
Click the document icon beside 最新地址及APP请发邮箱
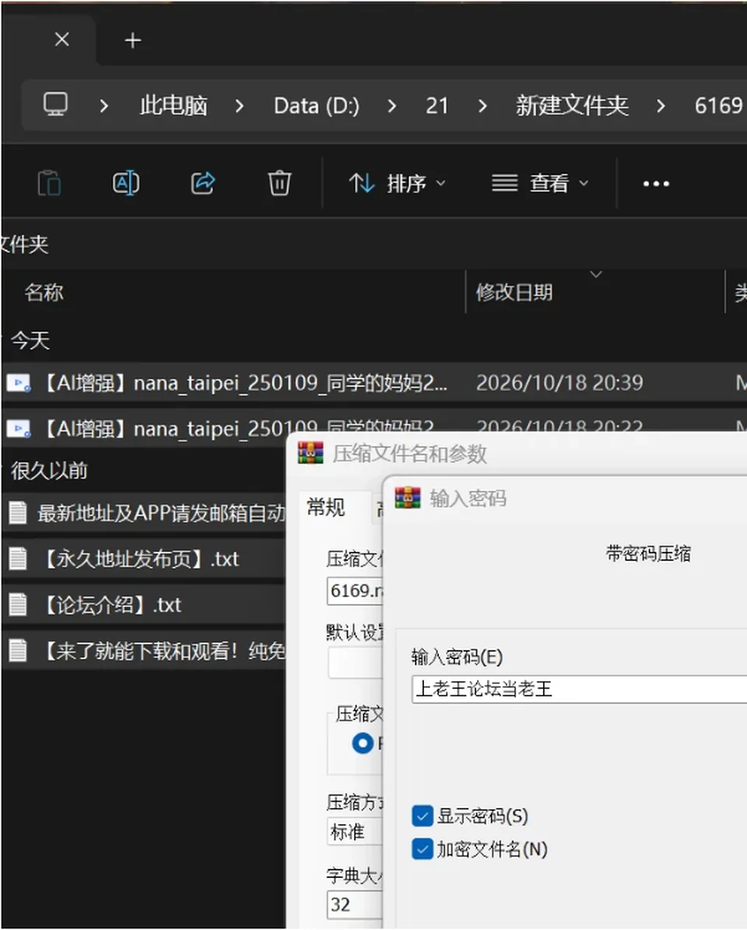pos(18,512)
